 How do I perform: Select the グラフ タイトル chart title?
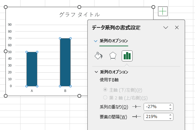point(80,14)
